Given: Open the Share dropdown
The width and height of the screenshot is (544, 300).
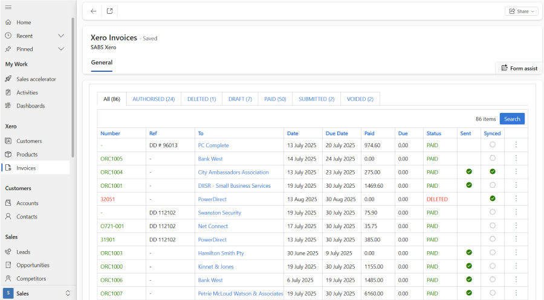Looking at the screenshot, I should (521, 11).
